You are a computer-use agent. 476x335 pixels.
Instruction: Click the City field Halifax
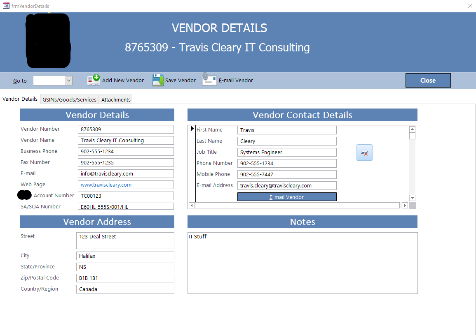(125, 256)
